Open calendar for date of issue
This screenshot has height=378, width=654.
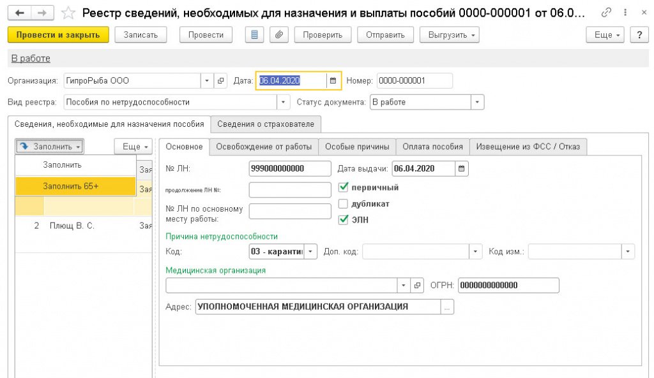pyautogui.click(x=461, y=168)
